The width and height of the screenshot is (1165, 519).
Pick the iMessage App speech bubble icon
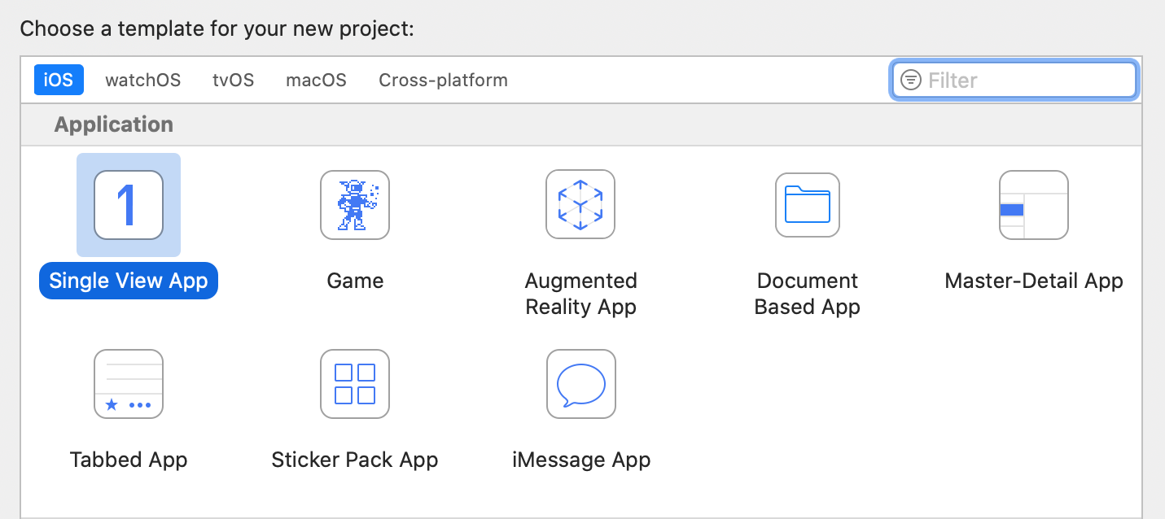pyautogui.click(x=580, y=384)
